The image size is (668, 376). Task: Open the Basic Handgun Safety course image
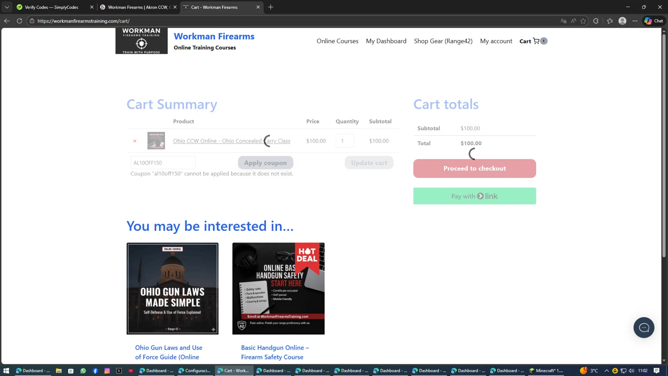(x=278, y=289)
